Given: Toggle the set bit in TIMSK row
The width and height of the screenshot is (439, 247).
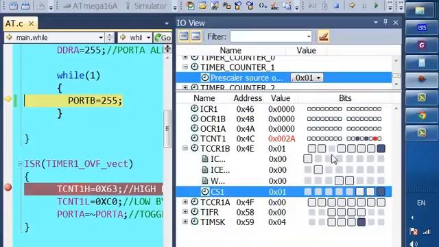Looking at the screenshot, I should [x=361, y=222].
